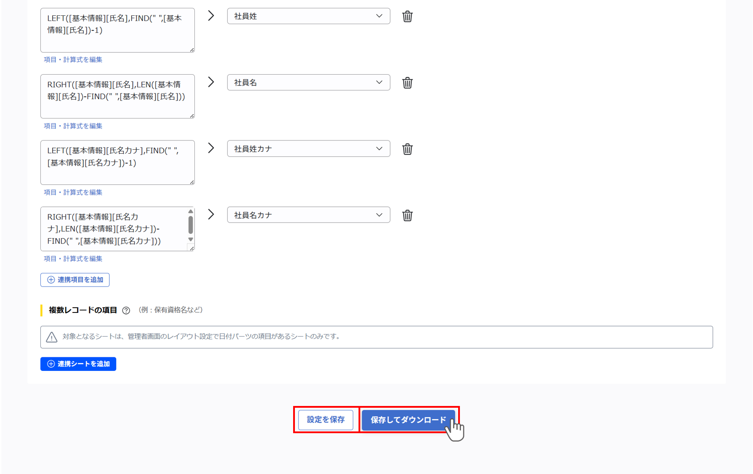Image resolution: width=753 pixels, height=474 pixels.
Task: Click 保存してダウンロード to save and download
Action: 408,420
